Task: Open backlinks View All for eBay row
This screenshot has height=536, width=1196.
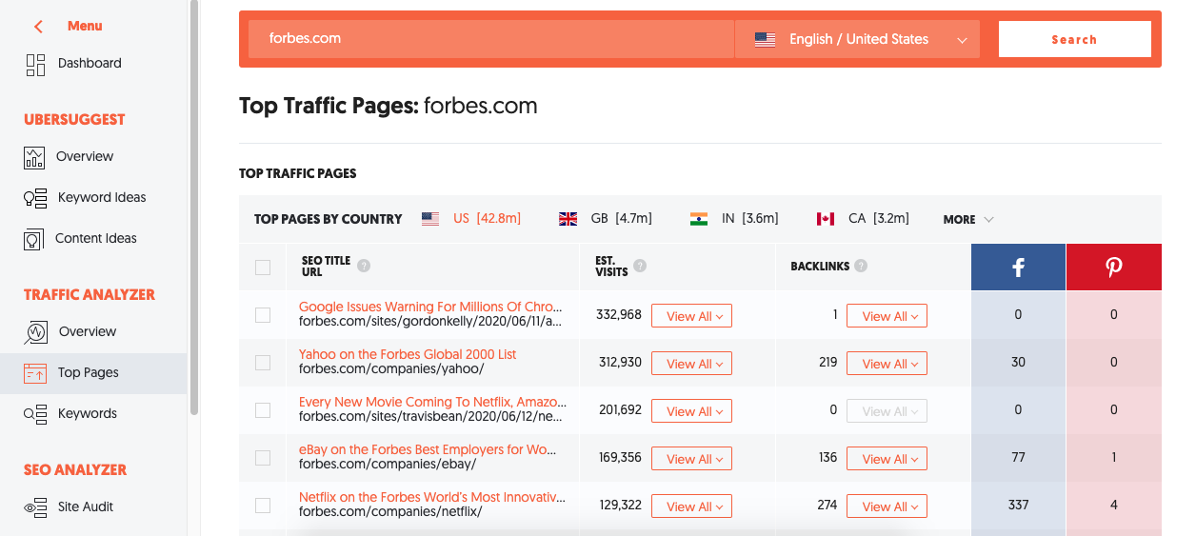Action: click(x=887, y=459)
